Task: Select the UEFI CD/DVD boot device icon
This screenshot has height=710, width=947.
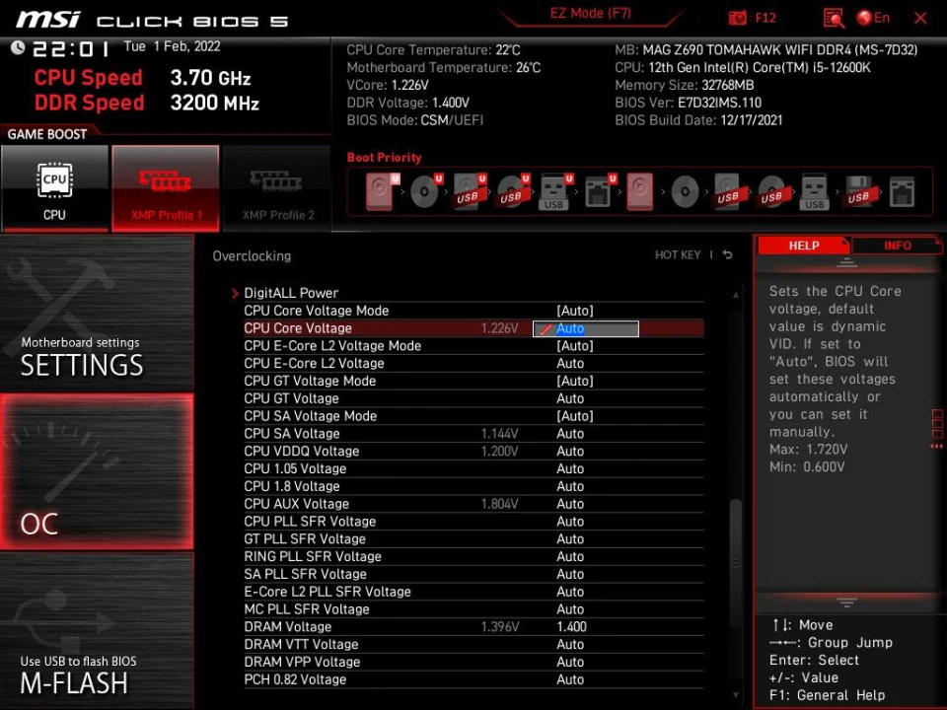Action: 426,191
